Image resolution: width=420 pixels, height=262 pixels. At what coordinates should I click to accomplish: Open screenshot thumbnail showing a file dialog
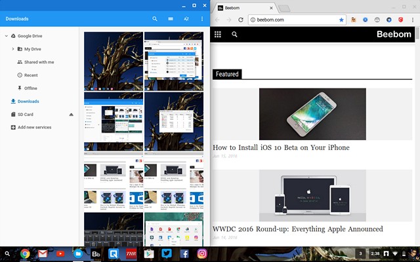click(174, 61)
